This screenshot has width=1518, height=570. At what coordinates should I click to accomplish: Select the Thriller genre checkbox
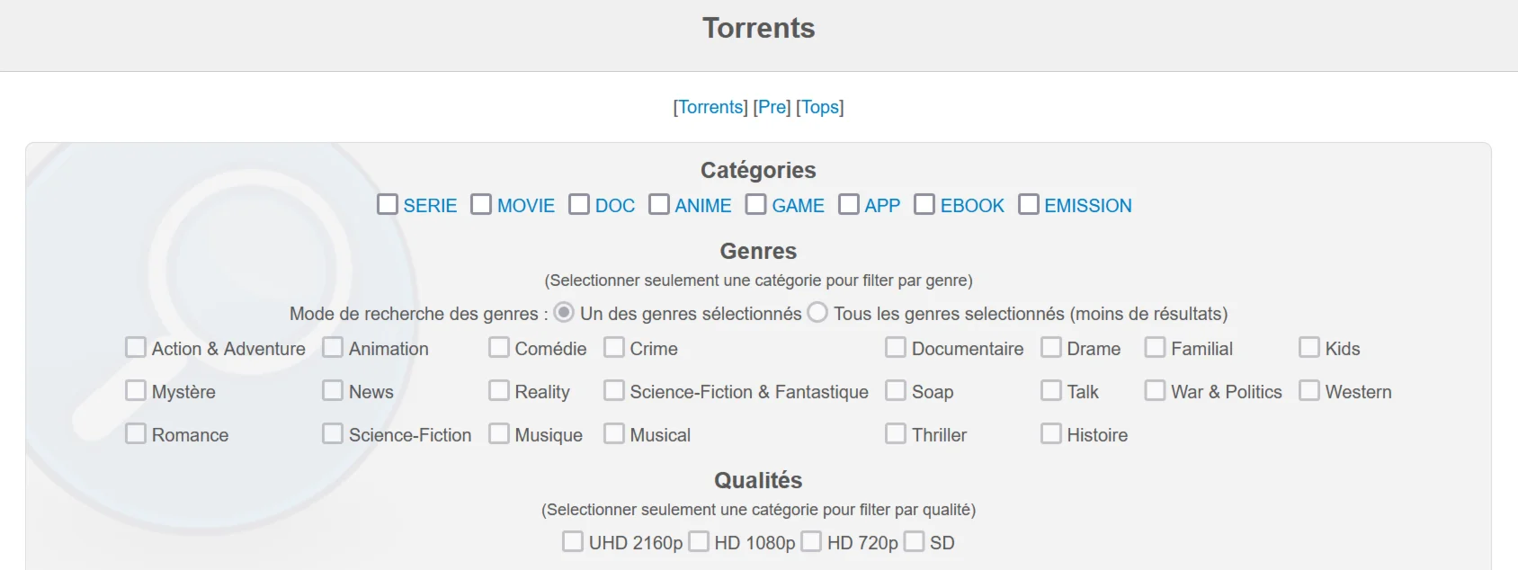pyautogui.click(x=896, y=434)
